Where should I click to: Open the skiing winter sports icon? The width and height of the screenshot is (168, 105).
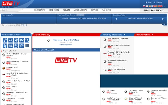click(x=16, y=46)
